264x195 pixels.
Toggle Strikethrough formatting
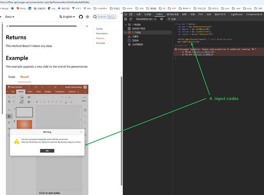(48, 102)
